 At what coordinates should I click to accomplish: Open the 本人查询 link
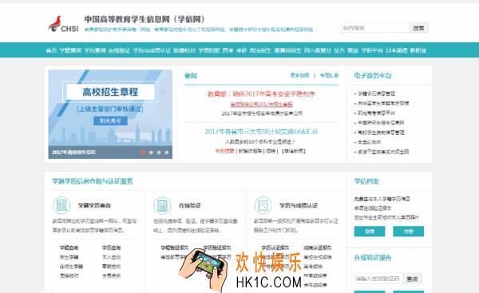112,257
